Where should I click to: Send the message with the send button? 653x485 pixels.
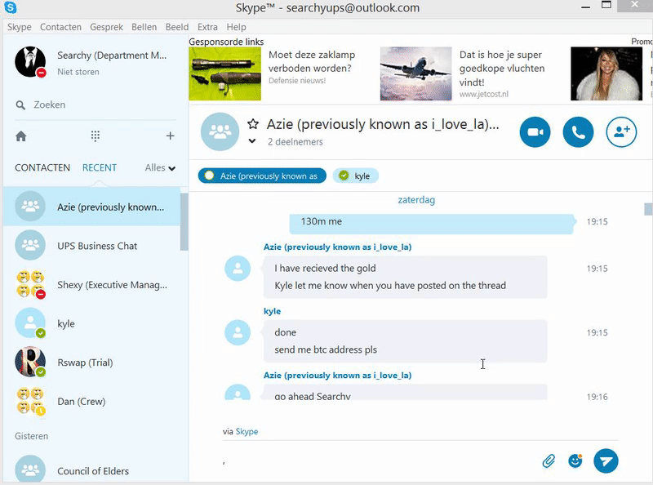[606, 461]
